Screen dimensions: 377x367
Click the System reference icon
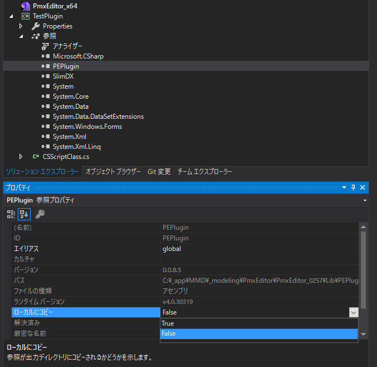click(x=46, y=86)
